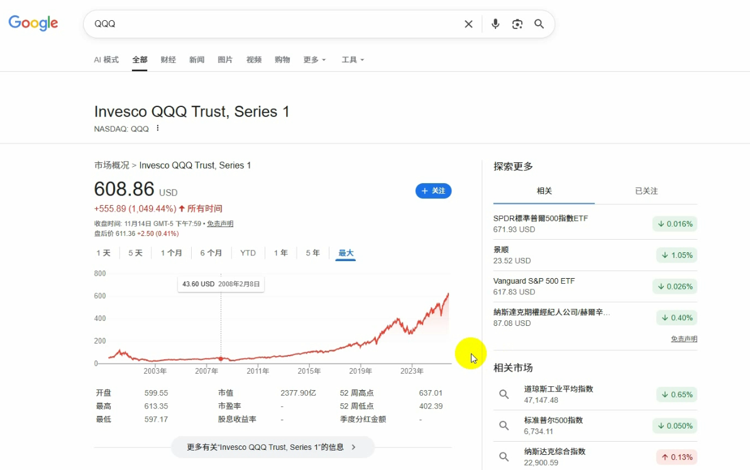Click the 0.016% change badge
750x470 pixels.
(675, 224)
